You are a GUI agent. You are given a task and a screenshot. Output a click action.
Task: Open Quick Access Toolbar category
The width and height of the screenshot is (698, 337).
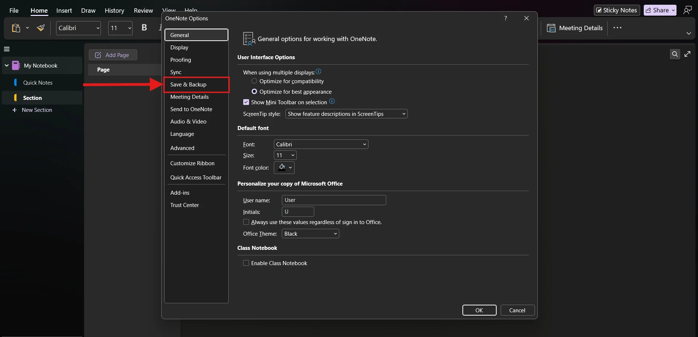tap(196, 178)
